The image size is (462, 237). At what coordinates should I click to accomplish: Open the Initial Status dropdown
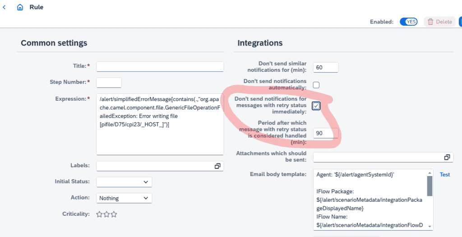pyautogui.click(x=124, y=182)
